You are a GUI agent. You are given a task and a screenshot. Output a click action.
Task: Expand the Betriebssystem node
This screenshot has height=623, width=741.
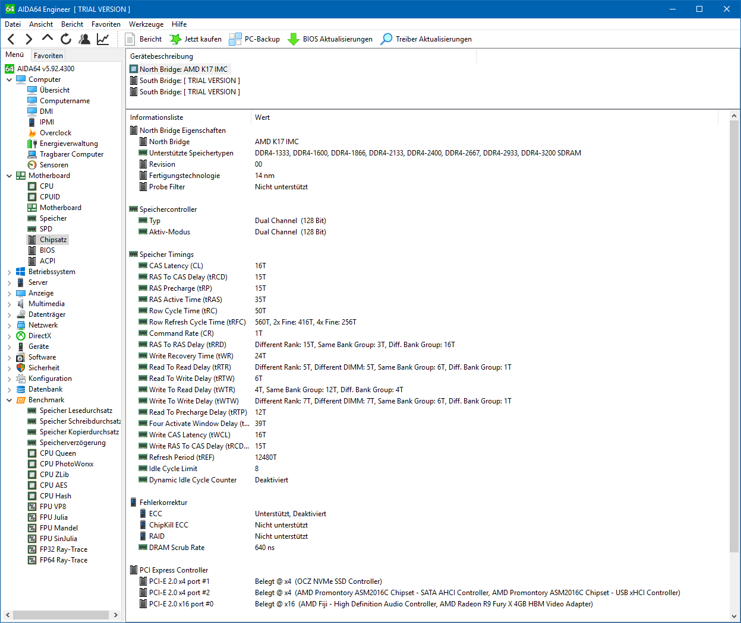click(x=9, y=272)
